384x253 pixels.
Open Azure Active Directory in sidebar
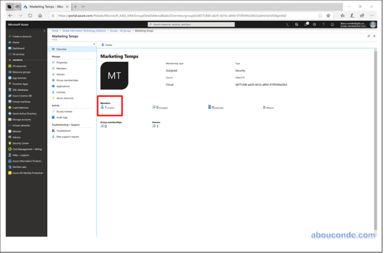click(x=24, y=113)
